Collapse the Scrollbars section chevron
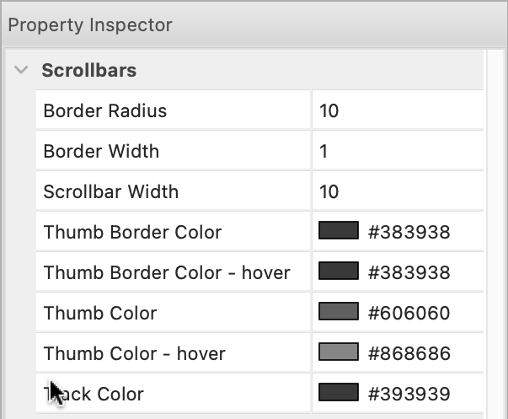Image resolution: width=508 pixels, height=419 pixels. pos(22,71)
